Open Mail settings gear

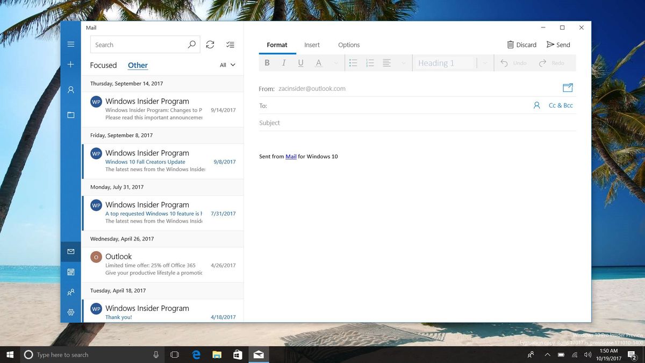pos(71,312)
